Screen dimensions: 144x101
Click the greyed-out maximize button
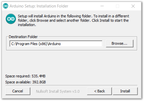(x=117, y=6)
